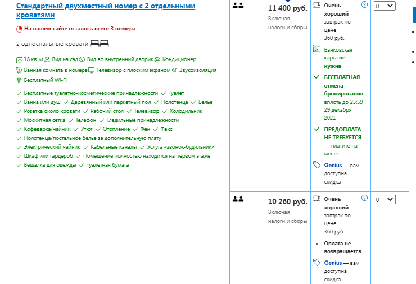
Task: Click the breakfast cup icon in the 10 260 руб. row
Action: click(316, 199)
